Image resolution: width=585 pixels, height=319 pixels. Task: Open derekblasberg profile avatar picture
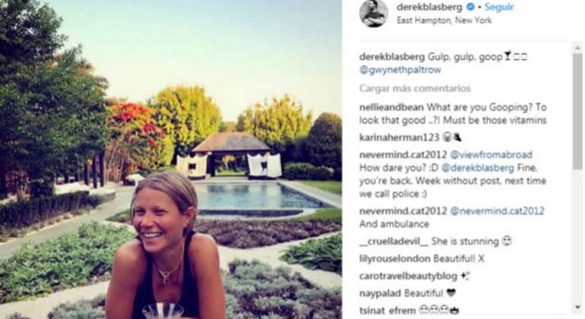(374, 14)
